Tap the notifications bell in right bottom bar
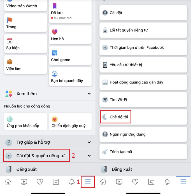The width and height of the screenshot is (191, 196). pyautogui.click(x=167, y=182)
